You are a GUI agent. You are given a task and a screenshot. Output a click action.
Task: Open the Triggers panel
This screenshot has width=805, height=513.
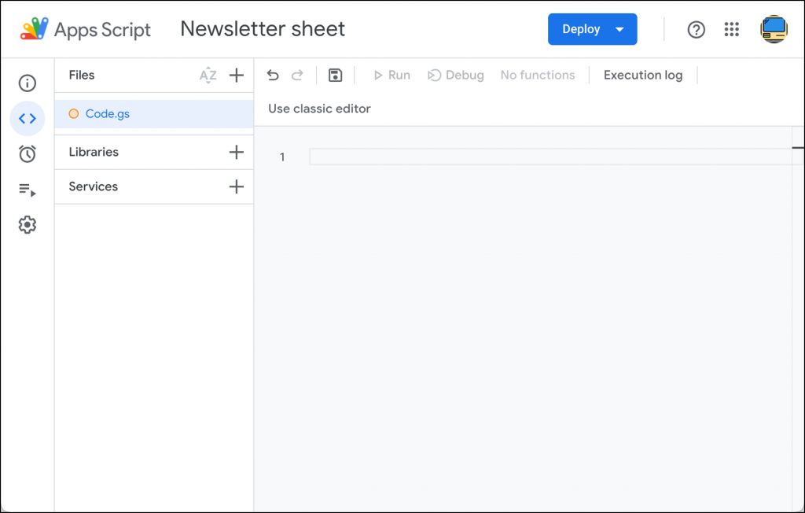(x=28, y=153)
